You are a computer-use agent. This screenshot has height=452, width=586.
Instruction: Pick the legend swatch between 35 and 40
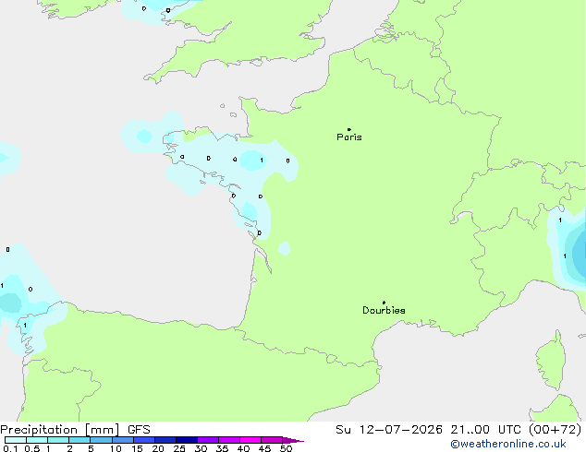pos(229,440)
